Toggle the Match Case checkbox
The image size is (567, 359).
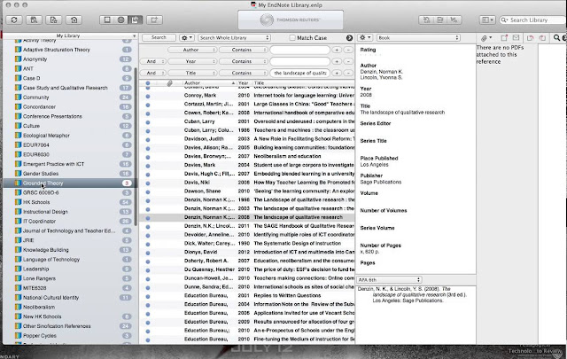point(292,37)
